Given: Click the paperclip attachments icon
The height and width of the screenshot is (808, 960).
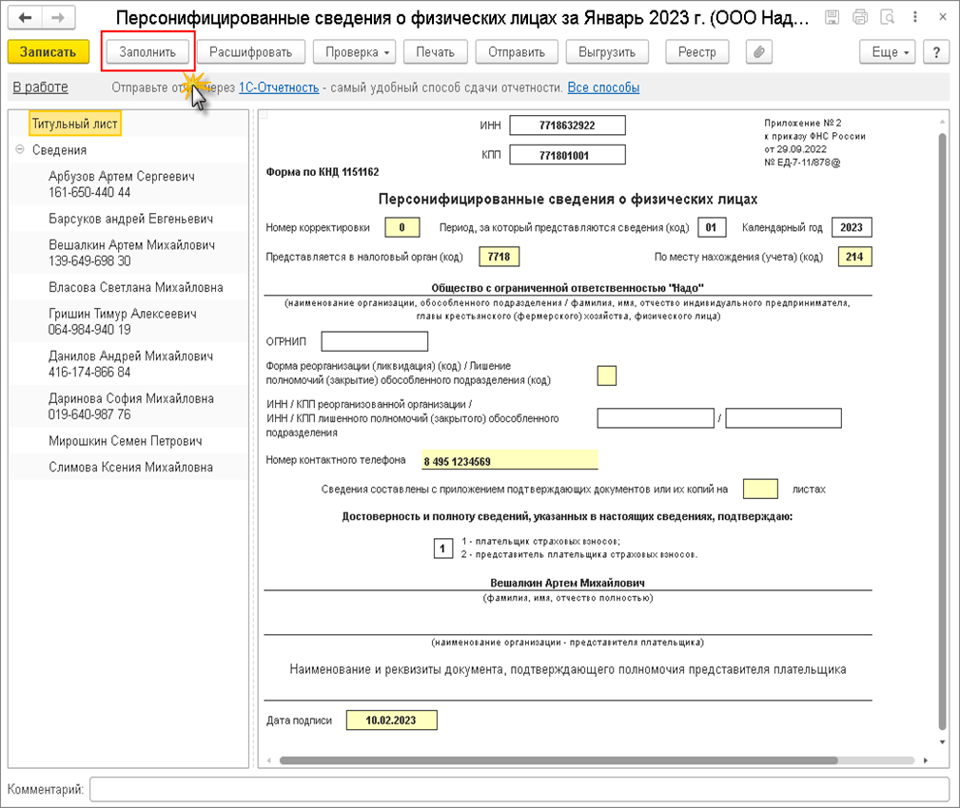Looking at the screenshot, I should click(x=759, y=52).
